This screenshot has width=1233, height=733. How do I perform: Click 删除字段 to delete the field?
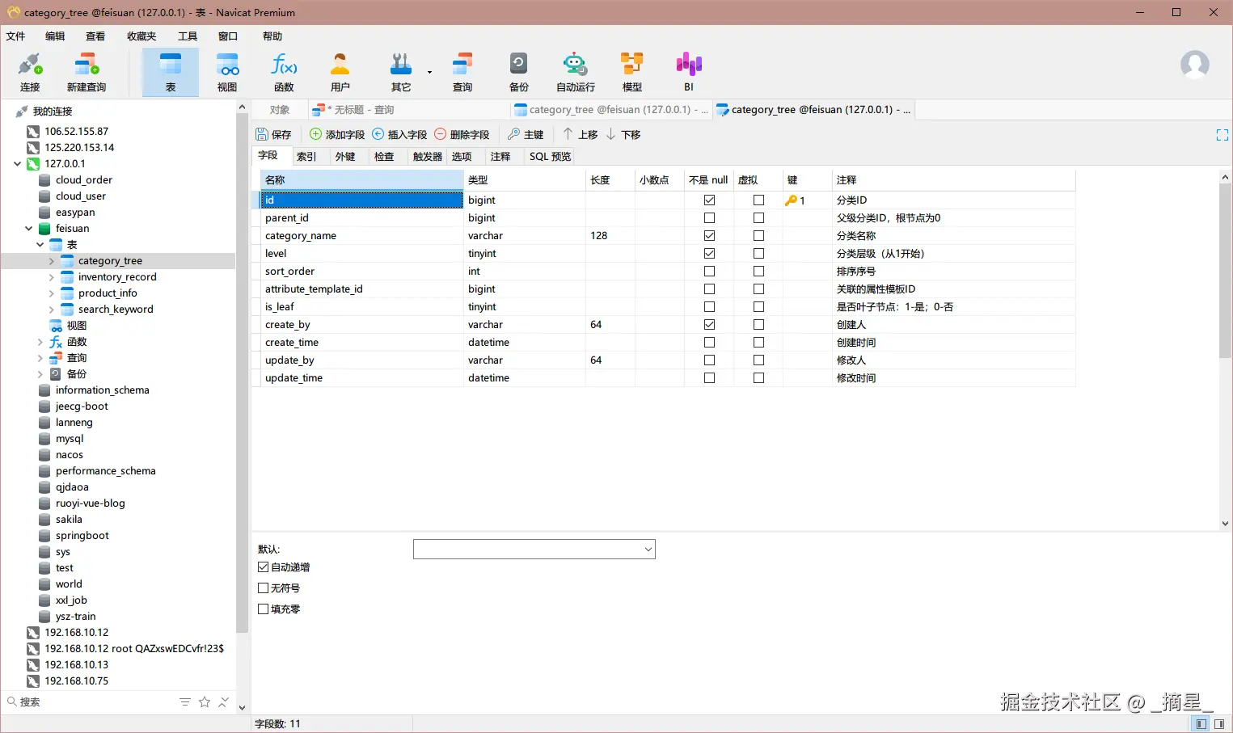[462, 134]
